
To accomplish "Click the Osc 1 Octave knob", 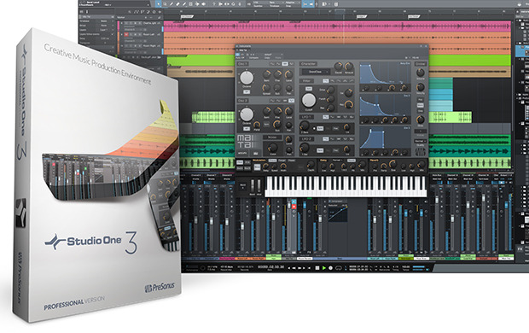I will (247, 78).
